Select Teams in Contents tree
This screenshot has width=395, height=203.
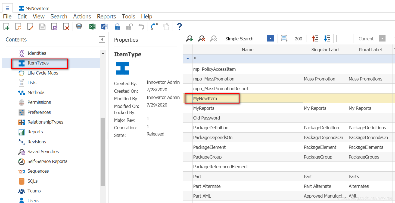pyautogui.click(x=34, y=191)
